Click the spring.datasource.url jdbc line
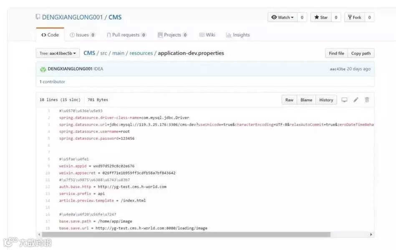Screen dimensions: 396x250 pyautogui.click(x=217, y=124)
